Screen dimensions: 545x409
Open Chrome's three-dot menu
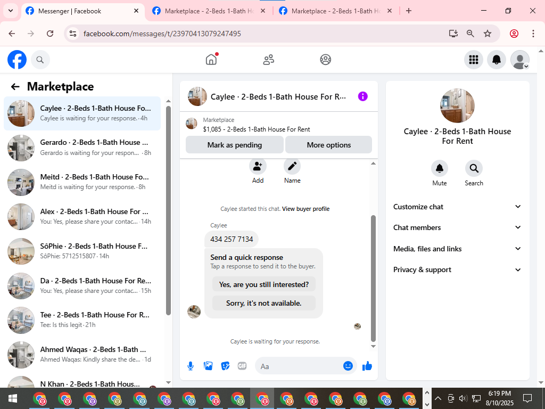(533, 34)
